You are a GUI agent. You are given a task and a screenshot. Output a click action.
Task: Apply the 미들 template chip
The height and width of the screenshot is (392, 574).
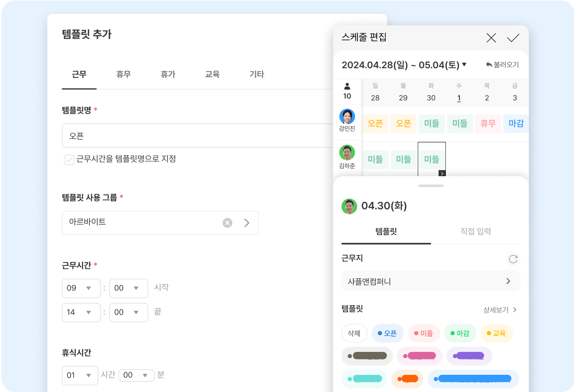[x=424, y=333]
